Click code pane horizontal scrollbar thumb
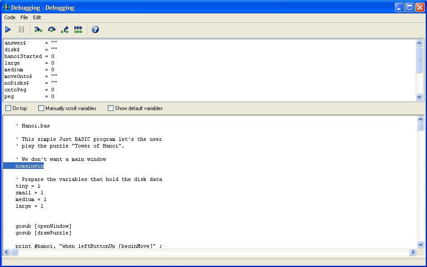The image size is (427, 267). point(14,252)
